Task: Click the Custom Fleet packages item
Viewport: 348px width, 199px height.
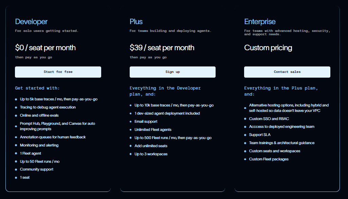Action: [269, 159]
